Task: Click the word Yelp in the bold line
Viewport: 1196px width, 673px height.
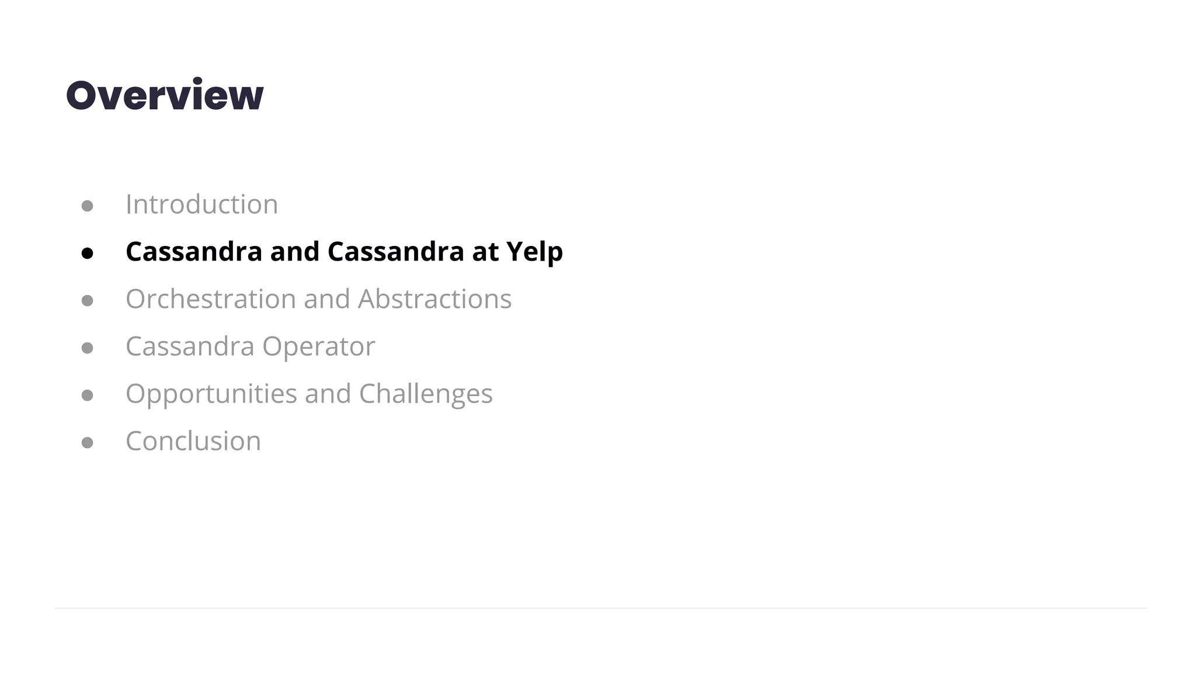Action: (534, 252)
